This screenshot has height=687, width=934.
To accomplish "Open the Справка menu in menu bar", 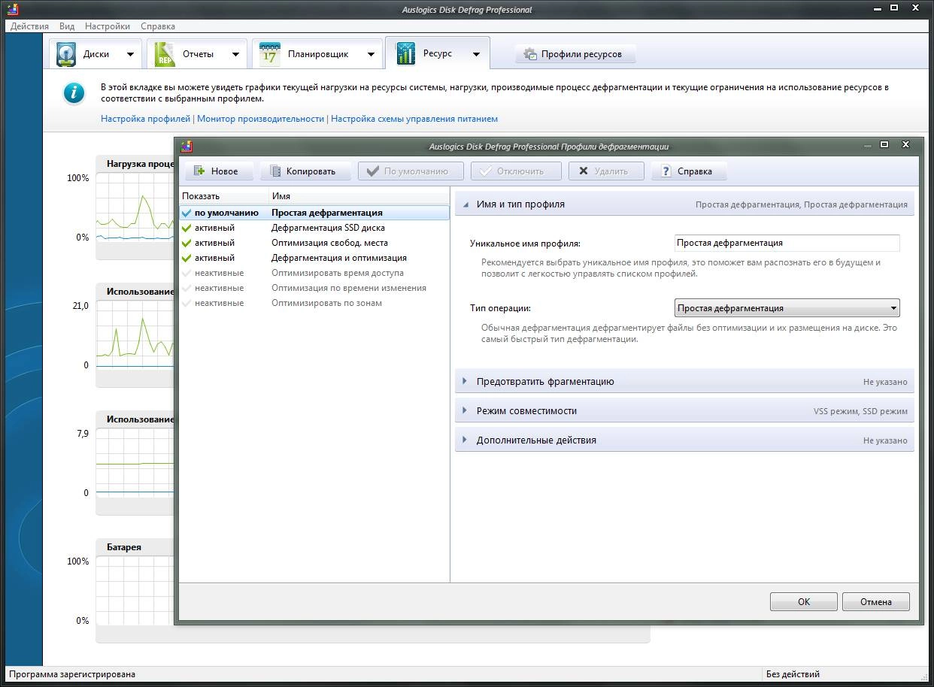I will pos(158,26).
